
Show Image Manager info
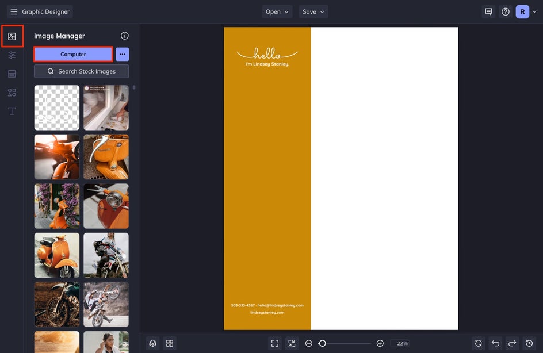pyautogui.click(x=125, y=36)
